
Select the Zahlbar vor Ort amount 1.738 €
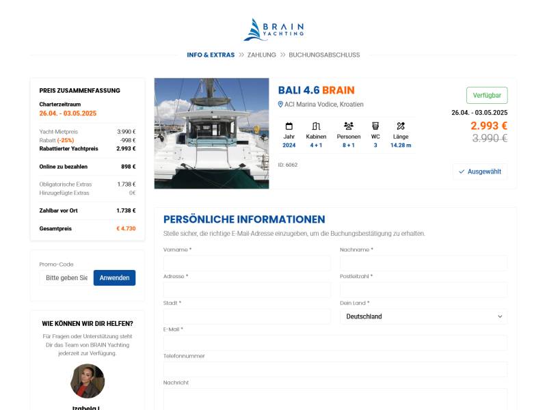click(126, 210)
